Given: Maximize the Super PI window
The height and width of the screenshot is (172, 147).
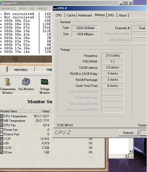Looking at the screenshot, I should coord(125,3).
